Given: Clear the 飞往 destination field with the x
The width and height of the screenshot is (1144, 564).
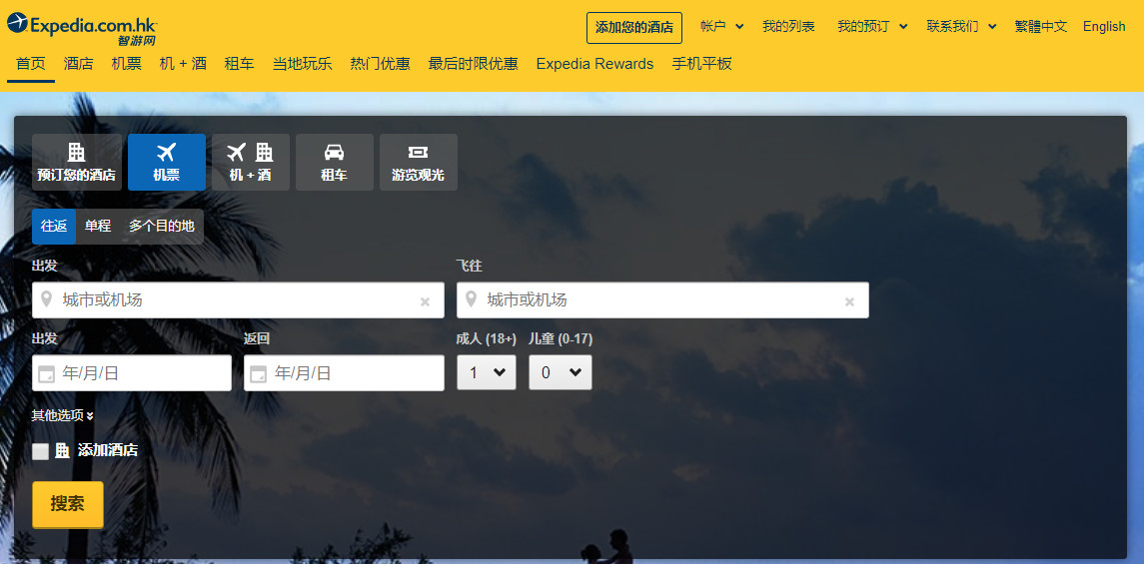Looking at the screenshot, I should point(849,301).
